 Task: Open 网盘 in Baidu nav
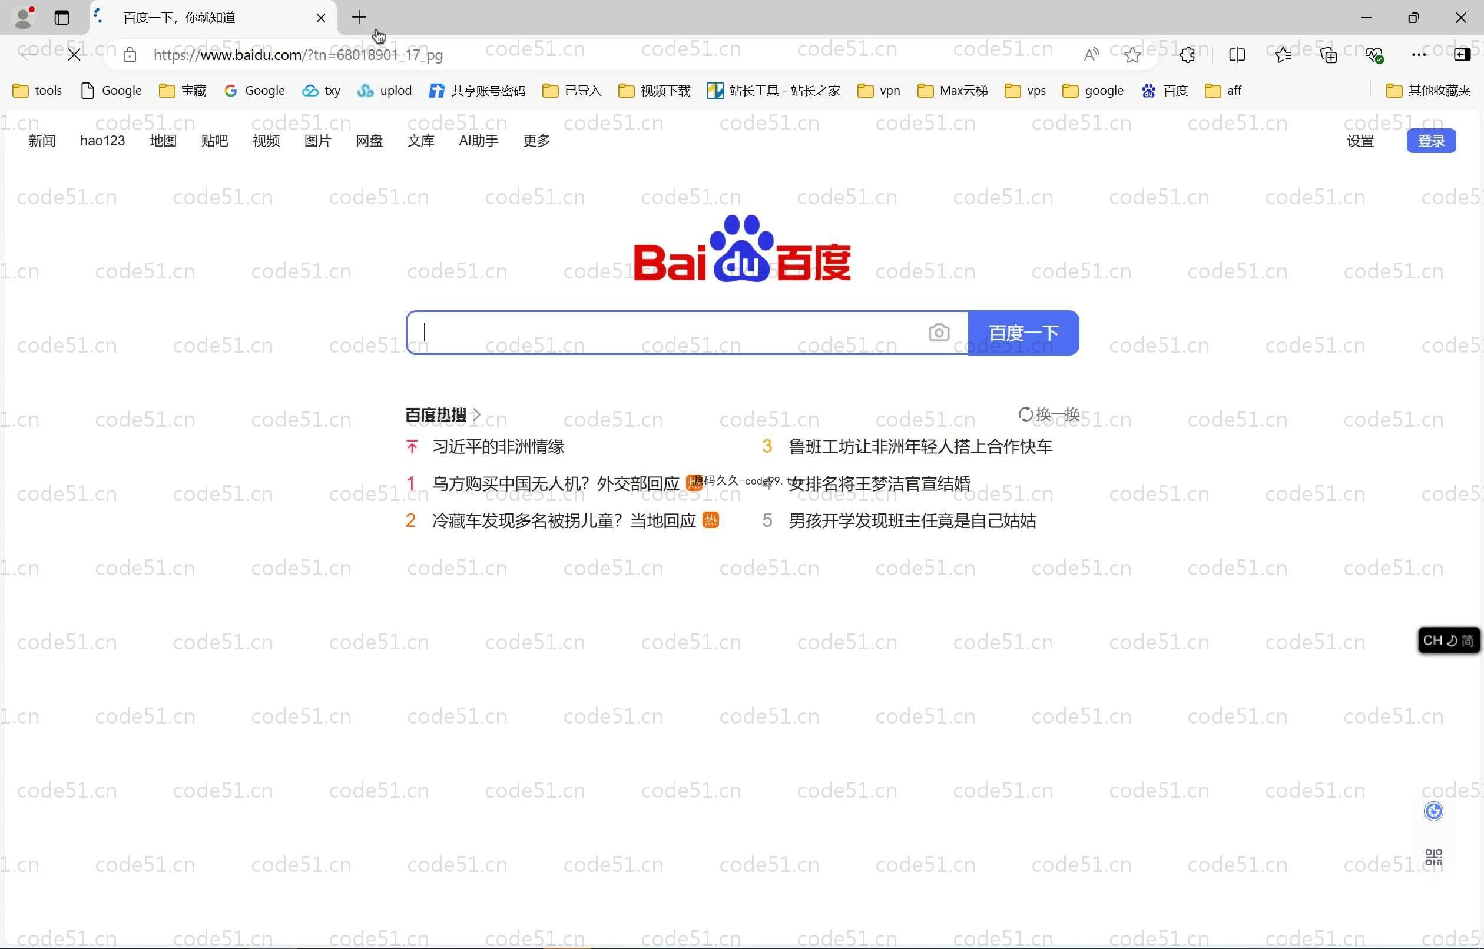click(369, 141)
